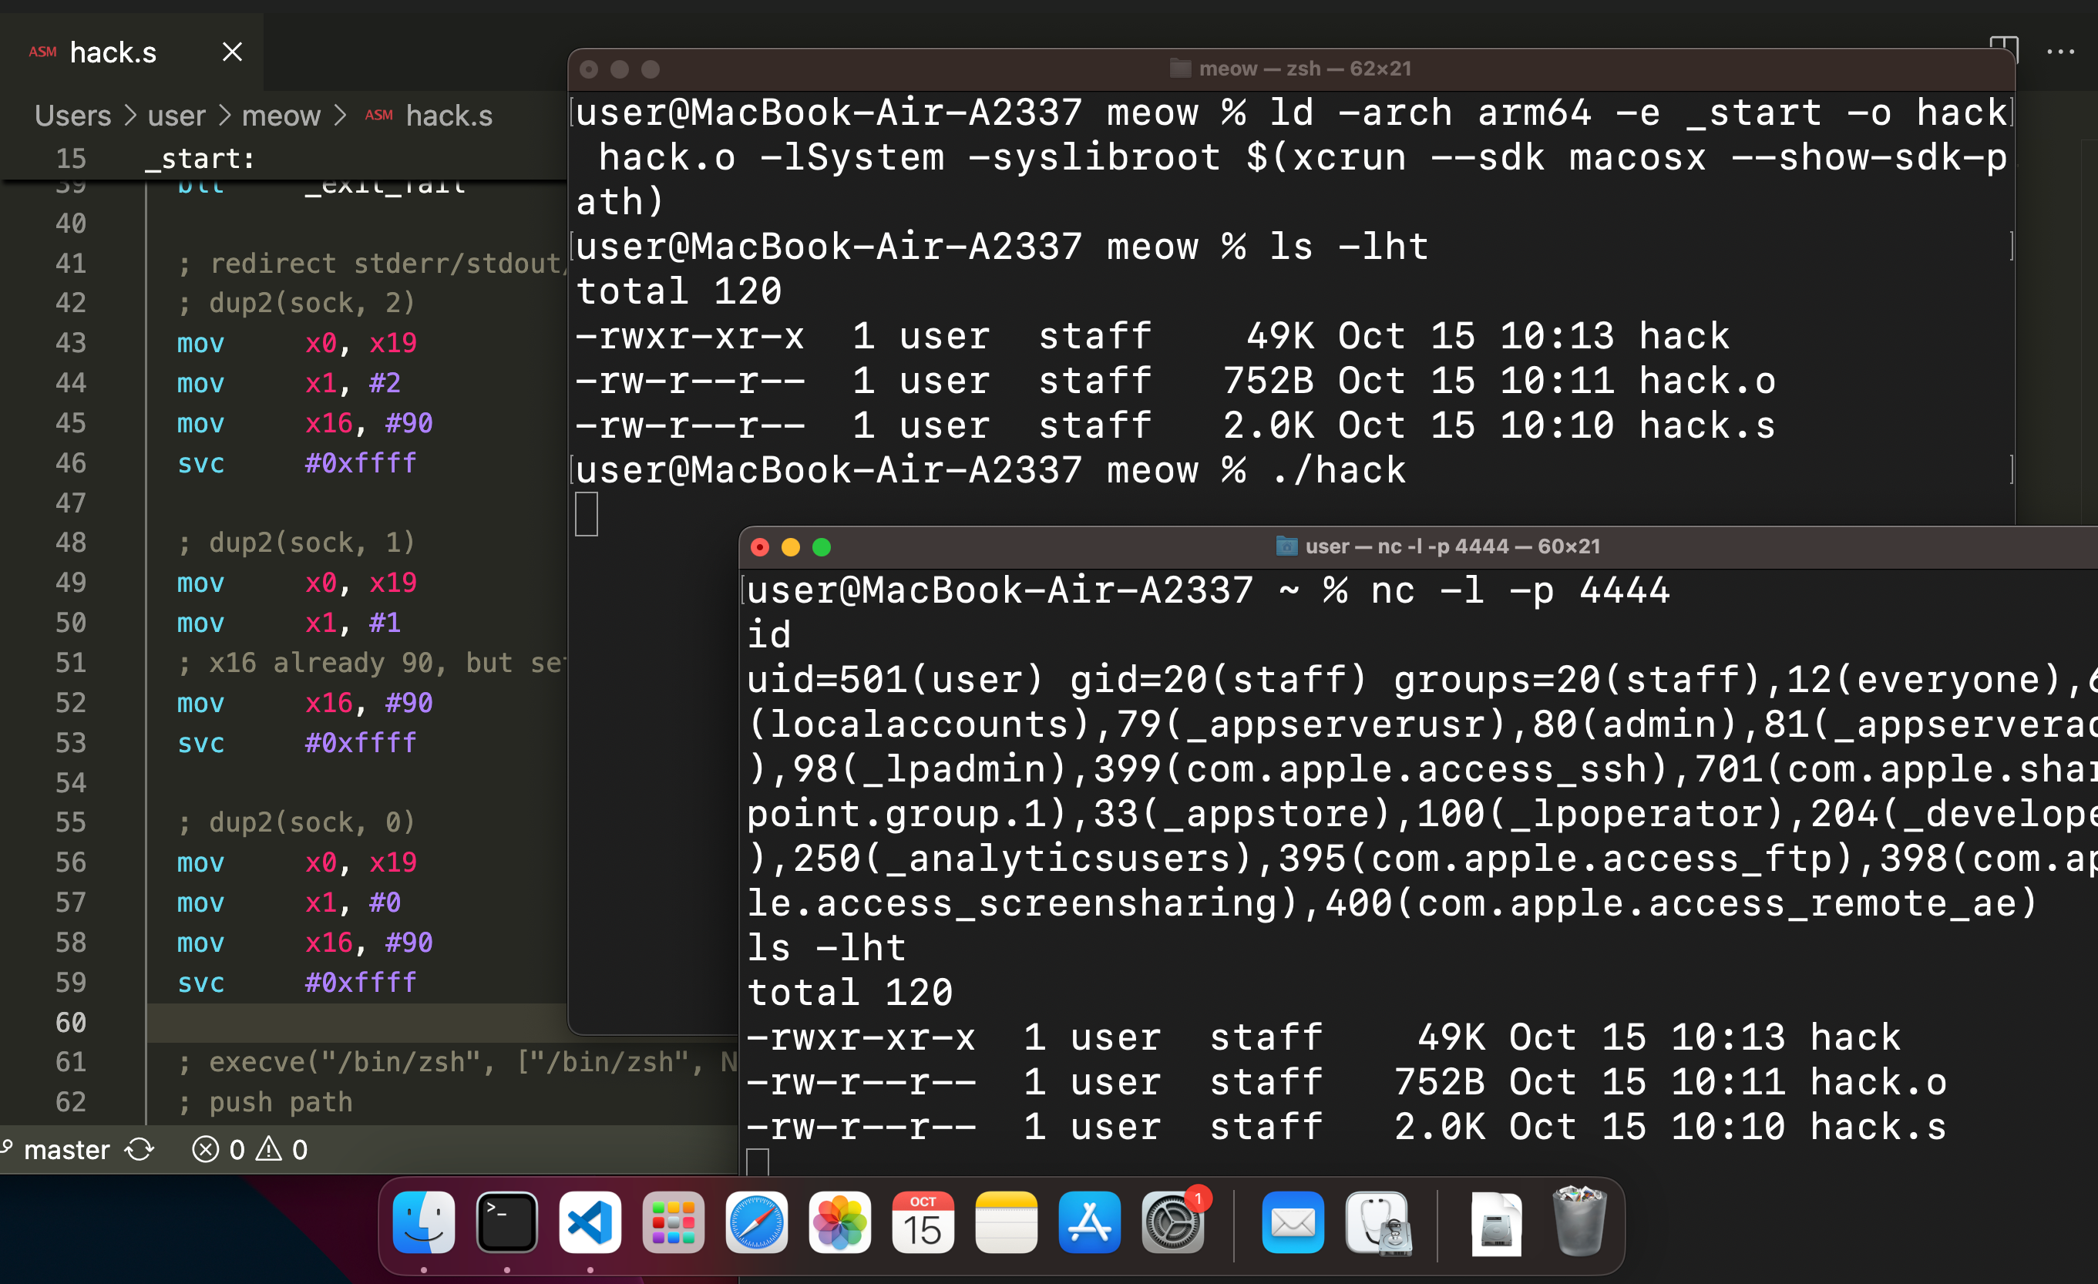Close the hack.s editor tab
The width and height of the screenshot is (2098, 1284).
coord(231,52)
